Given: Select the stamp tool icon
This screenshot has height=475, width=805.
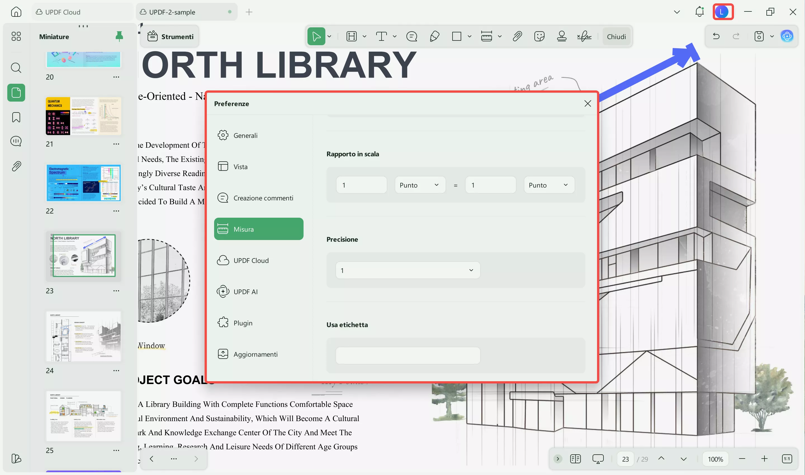Looking at the screenshot, I should coord(561,37).
